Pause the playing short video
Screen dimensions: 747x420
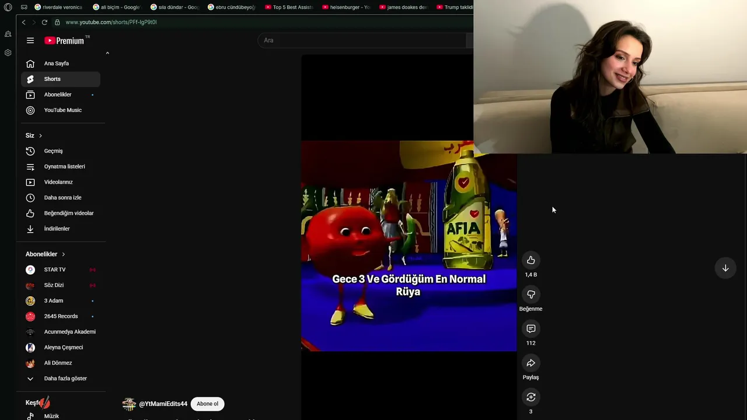click(x=409, y=246)
